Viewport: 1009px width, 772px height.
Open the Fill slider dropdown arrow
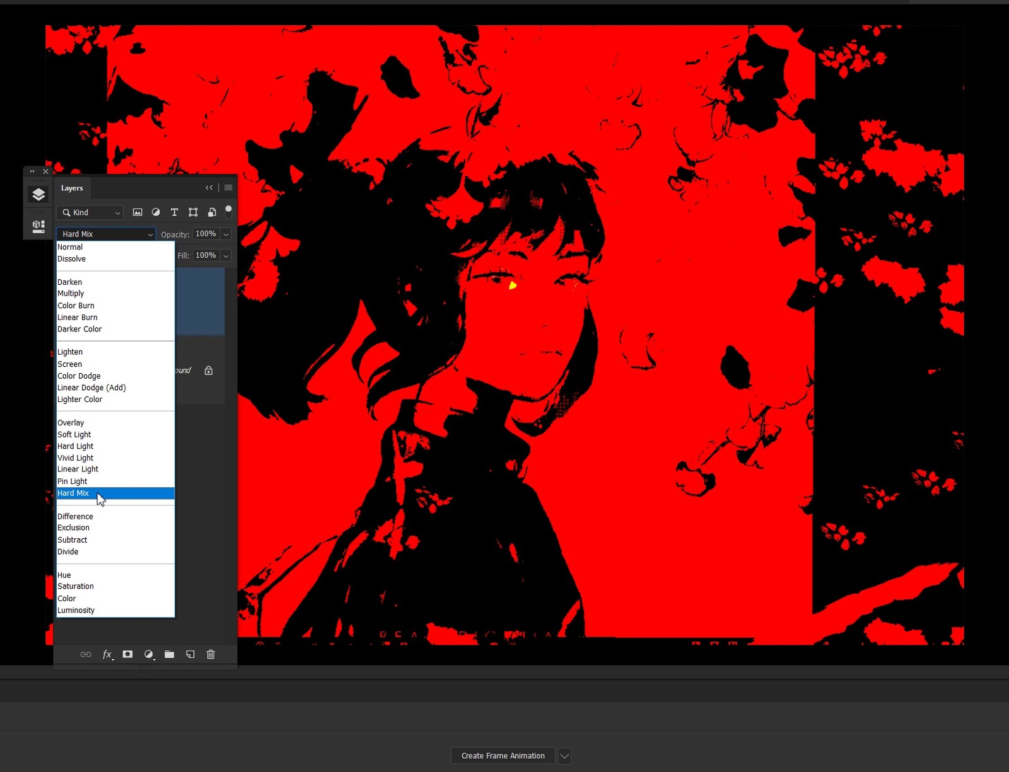pos(226,256)
